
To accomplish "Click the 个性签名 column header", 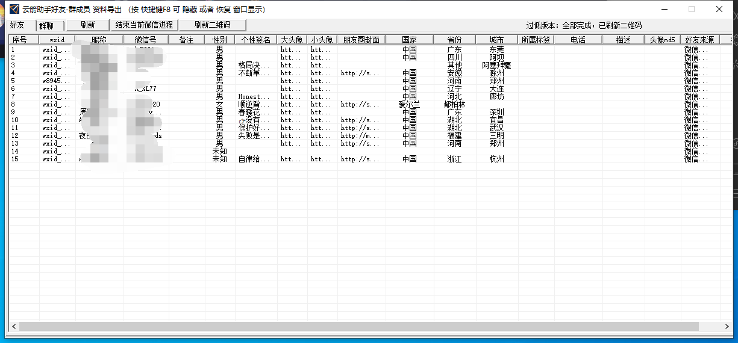I will [x=256, y=40].
